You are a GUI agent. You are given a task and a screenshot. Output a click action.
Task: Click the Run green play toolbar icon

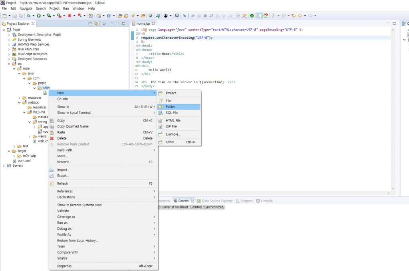pos(39,16)
